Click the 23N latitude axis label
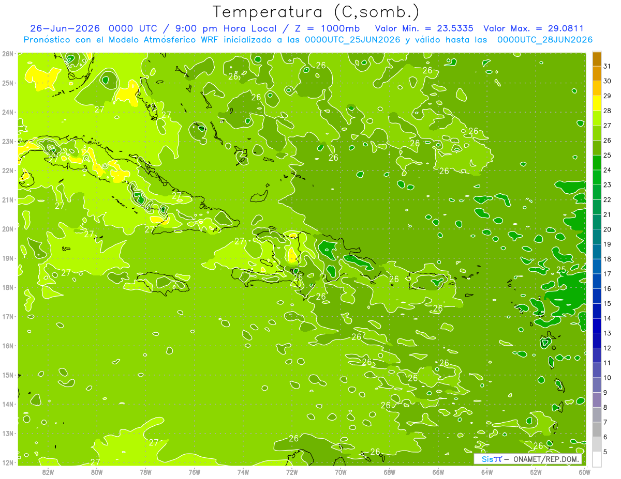This screenshot has height=479, width=621. tap(8, 141)
